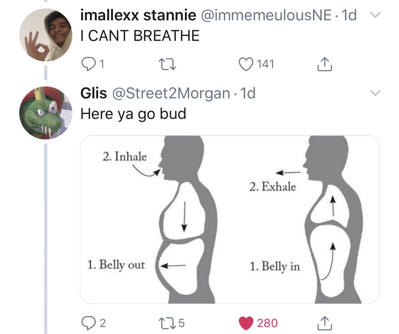This screenshot has width=399, height=334.
Task: Retweet the "I CANT BREATHE" tweet
Action: click(168, 64)
